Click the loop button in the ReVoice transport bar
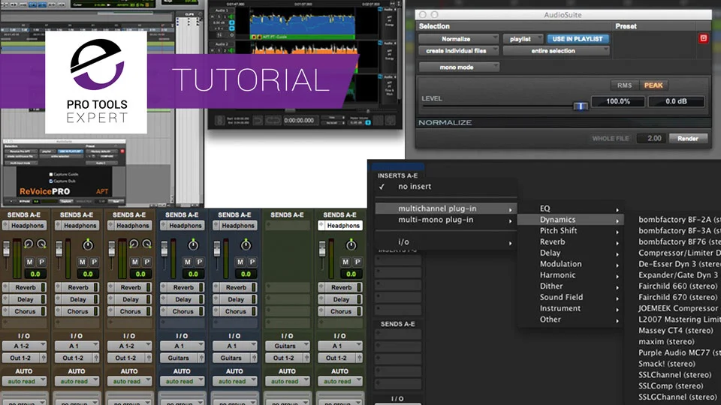This screenshot has height=405, width=721. [273, 121]
